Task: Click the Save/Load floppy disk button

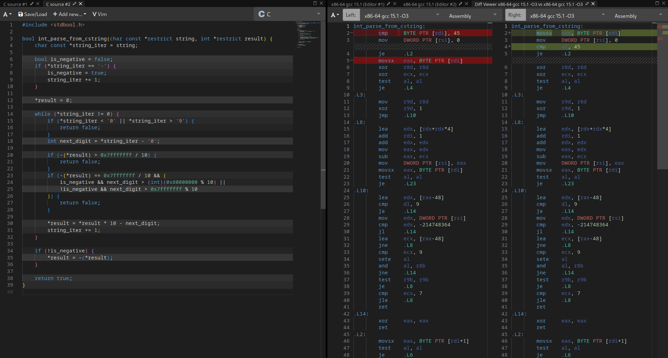Action: point(32,14)
